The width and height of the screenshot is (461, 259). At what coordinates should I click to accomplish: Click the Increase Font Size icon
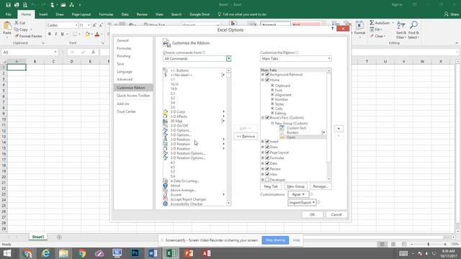coord(94,26)
